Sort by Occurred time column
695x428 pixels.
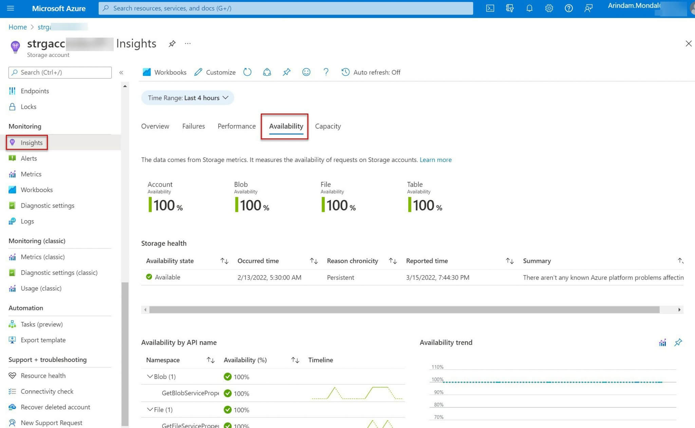tap(313, 260)
